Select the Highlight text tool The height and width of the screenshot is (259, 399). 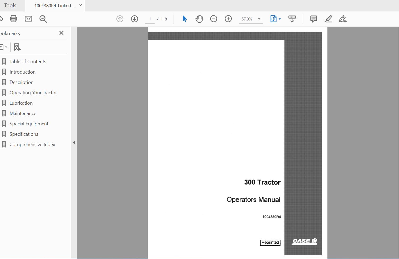(328, 19)
